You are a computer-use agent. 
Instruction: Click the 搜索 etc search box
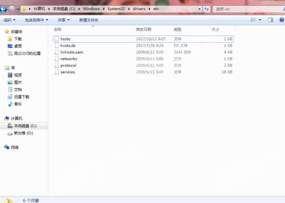tap(248, 9)
